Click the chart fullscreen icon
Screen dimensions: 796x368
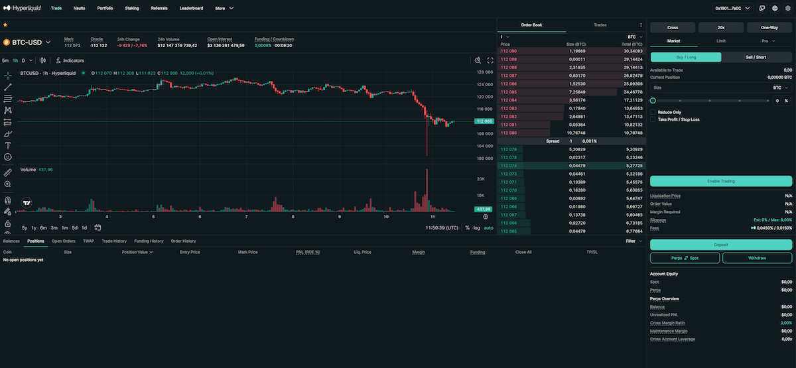coord(490,60)
